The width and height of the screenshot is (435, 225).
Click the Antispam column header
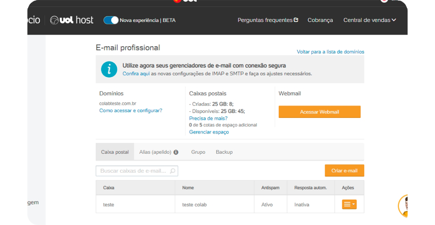click(270, 188)
